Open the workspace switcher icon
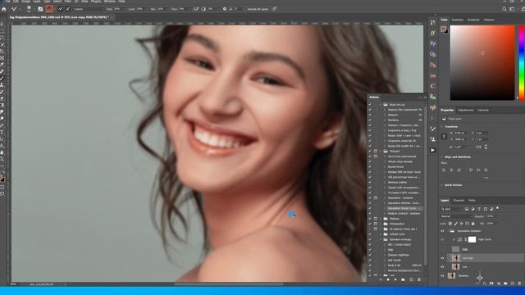 [x=512, y=9]
